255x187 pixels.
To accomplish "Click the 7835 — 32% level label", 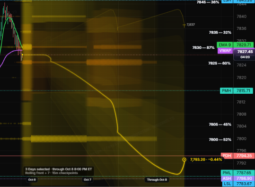I will click(220, 32).
